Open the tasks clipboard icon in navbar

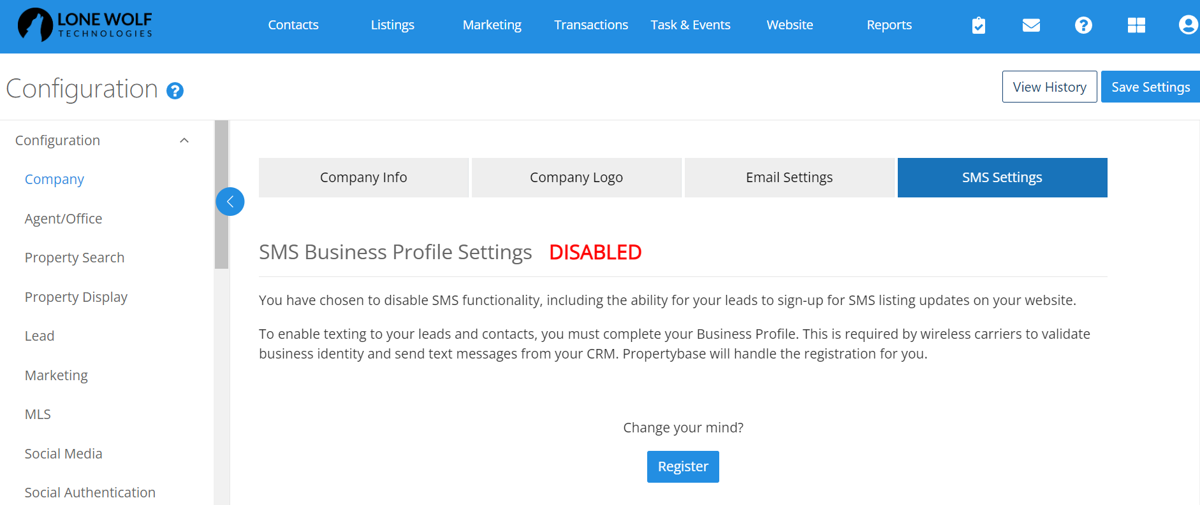pos(979,25)
